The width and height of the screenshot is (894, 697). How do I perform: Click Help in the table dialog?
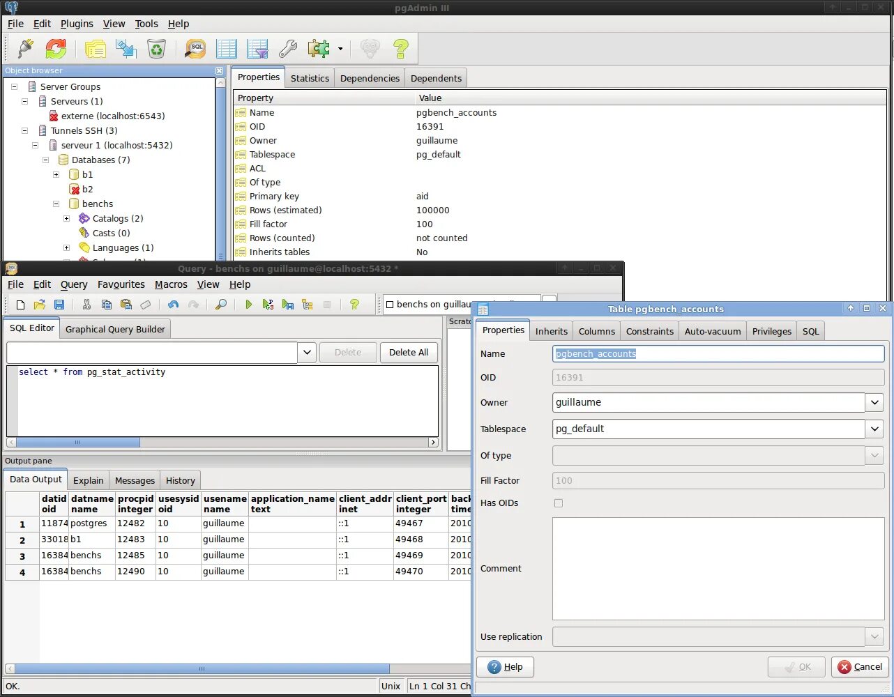click(x=505, y=667)
